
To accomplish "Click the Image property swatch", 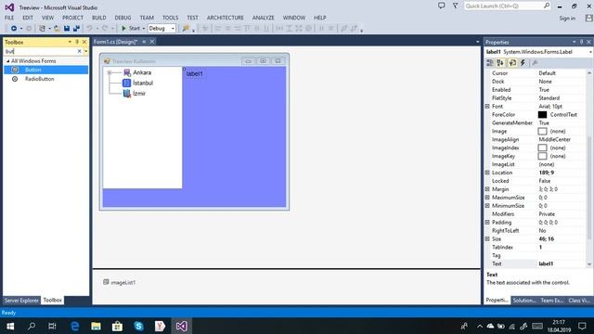I will [x=542, y=131].
